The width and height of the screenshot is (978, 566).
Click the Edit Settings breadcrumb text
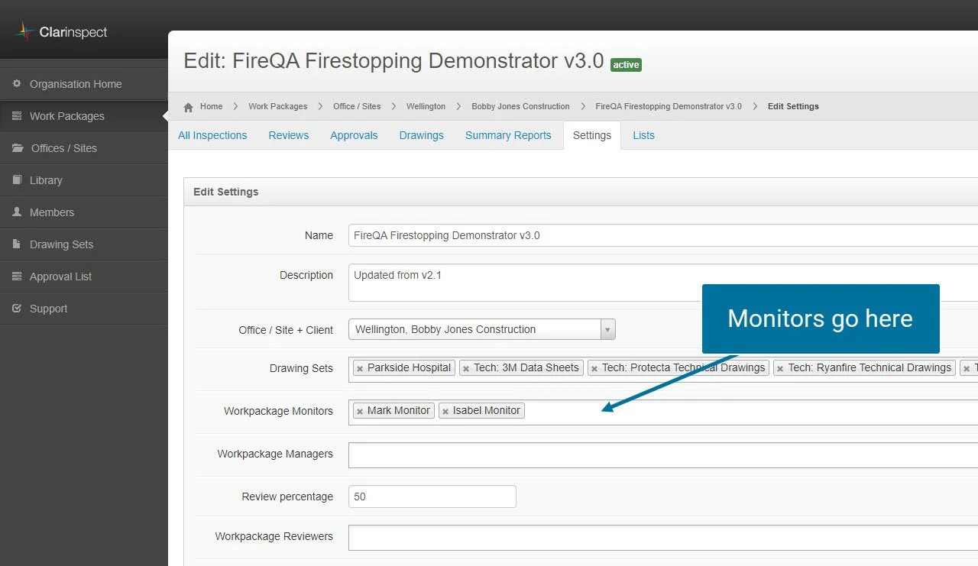[793, 106]
